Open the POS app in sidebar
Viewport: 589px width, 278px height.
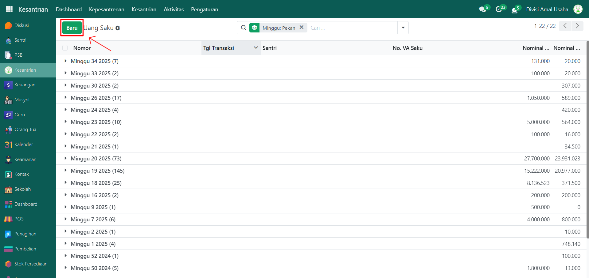[19, 219]
